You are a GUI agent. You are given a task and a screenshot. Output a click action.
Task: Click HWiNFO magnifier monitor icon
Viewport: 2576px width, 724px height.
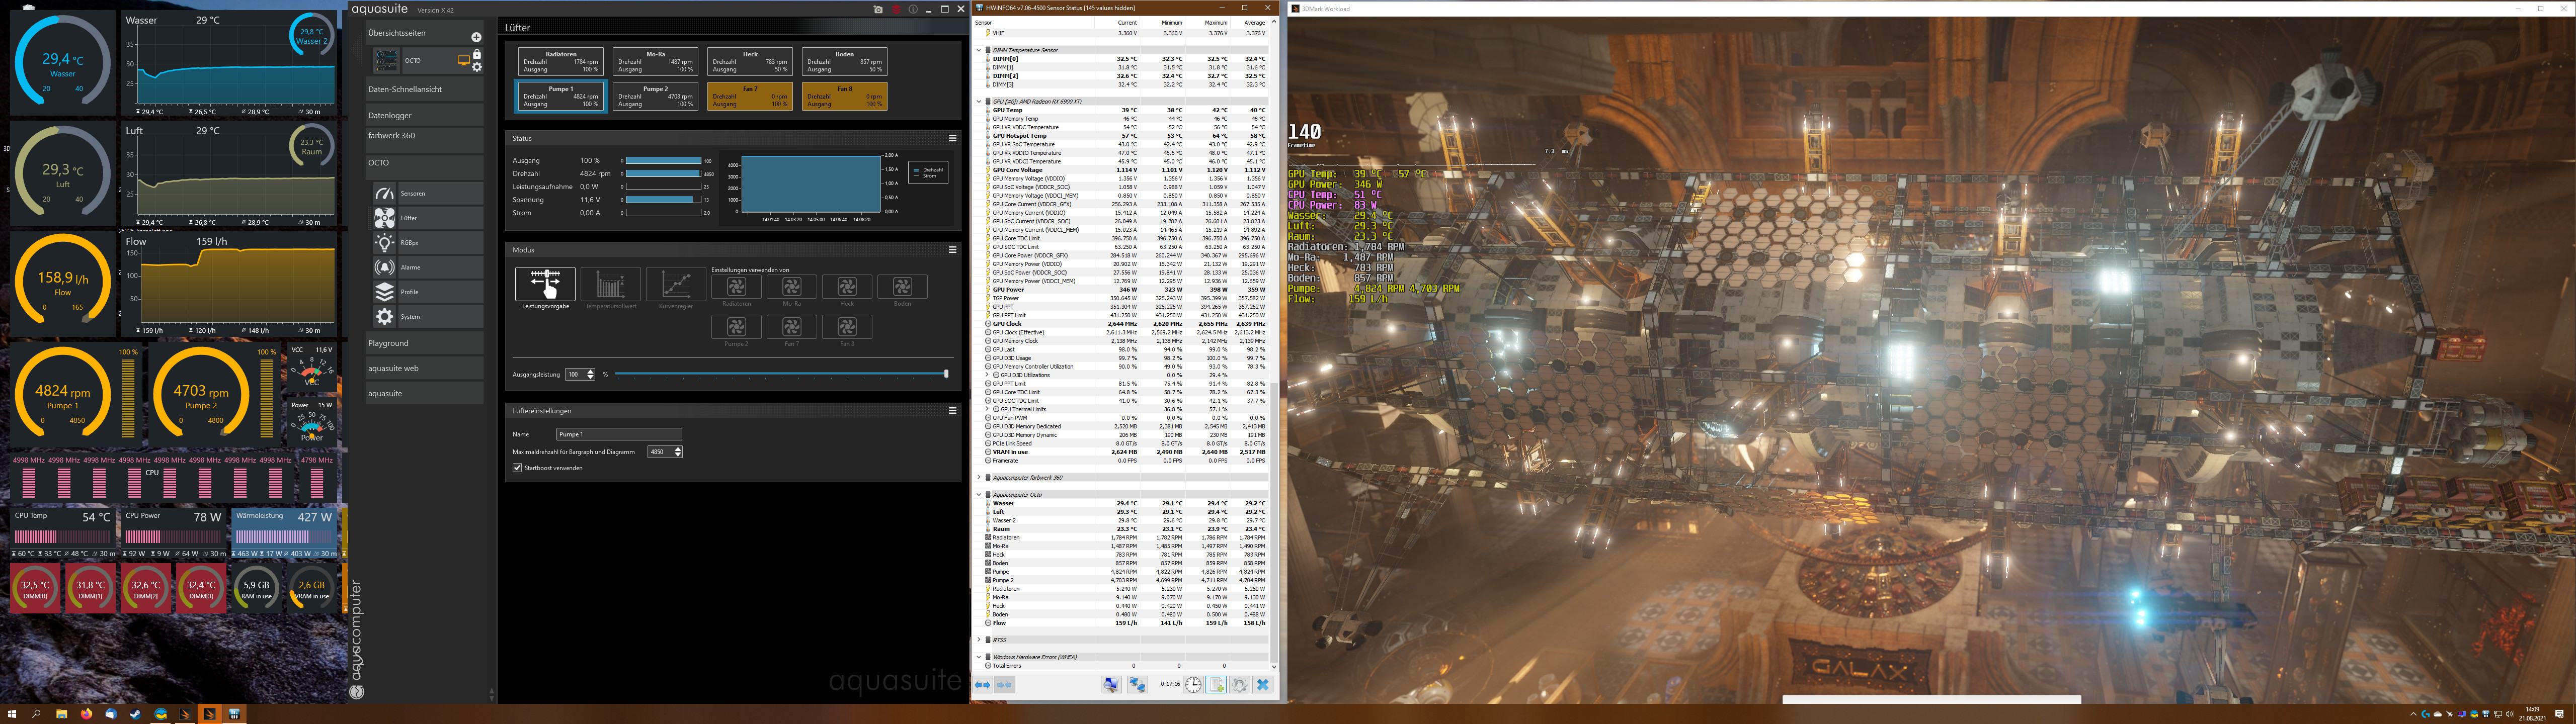coord(1111,685)
